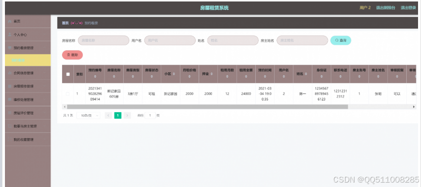Sort by 租用月数 column sort arrows
Screen dimensions: 421x187
click(227, 77)
